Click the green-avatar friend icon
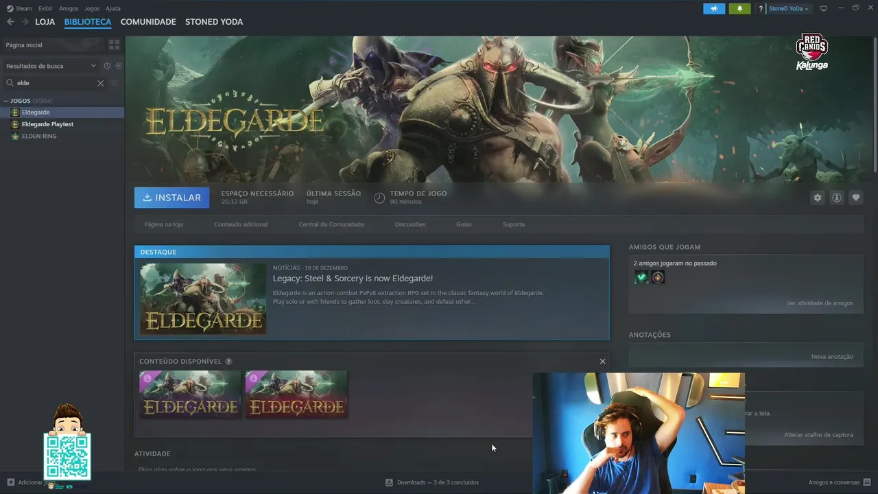The height and width of the screenshot is (494, 878). pos(641,277)
